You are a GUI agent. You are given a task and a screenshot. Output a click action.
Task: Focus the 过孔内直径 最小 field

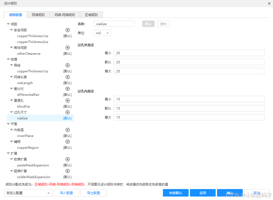[189, 99]
